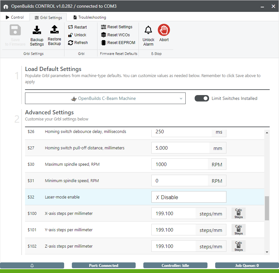Open Calc Steps for X-axis
Screen dimensions: 279x273
(x=238, y=213)
